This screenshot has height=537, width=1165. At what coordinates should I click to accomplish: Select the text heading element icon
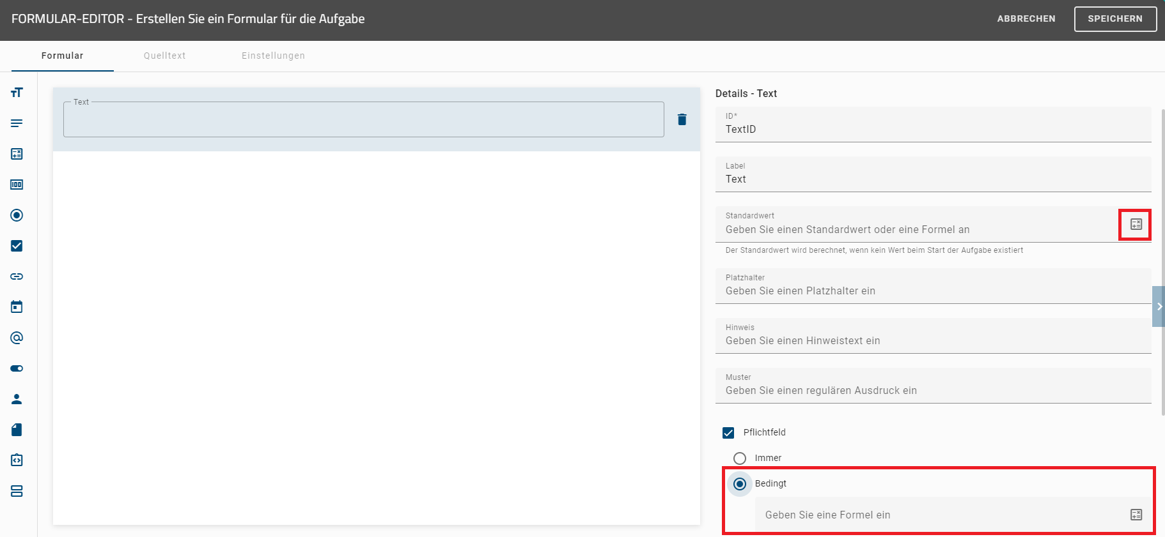point(17,93)
